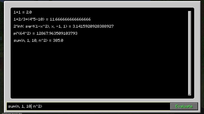Click the watermark text below the input field
204x114 pixels.
pyautogui.click(x=12, y=113)
